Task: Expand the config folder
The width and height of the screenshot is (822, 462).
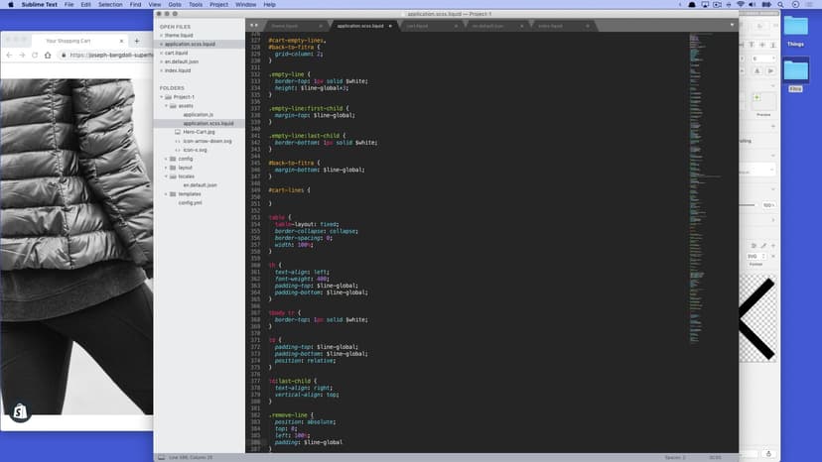Action: [167, 159]
